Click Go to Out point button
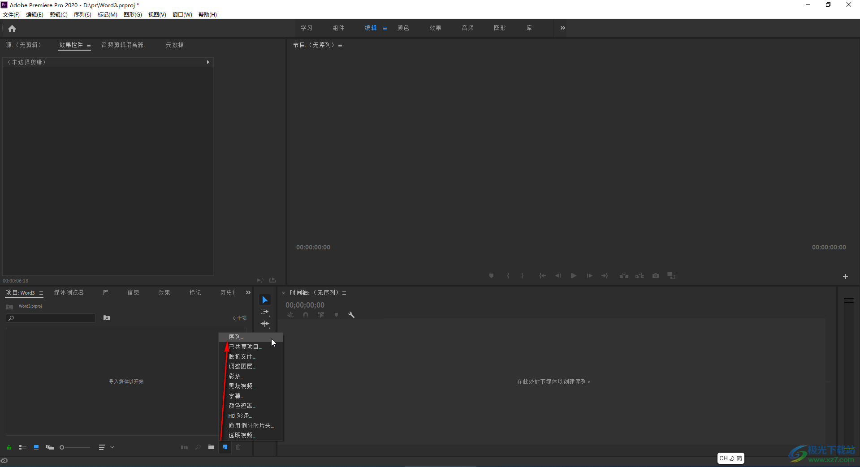This screenshot has width=860, height=467. point(605,276)
